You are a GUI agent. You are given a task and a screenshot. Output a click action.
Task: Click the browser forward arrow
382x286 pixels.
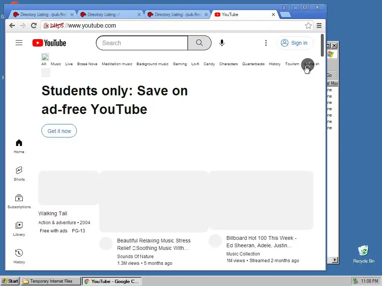coord(23,26)
